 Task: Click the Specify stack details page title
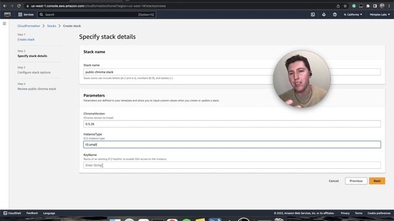pos(107,37)
